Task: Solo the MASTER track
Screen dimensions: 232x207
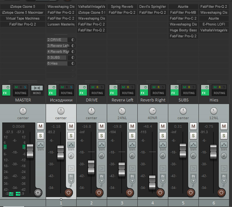Action: click(x=41, y=136)
